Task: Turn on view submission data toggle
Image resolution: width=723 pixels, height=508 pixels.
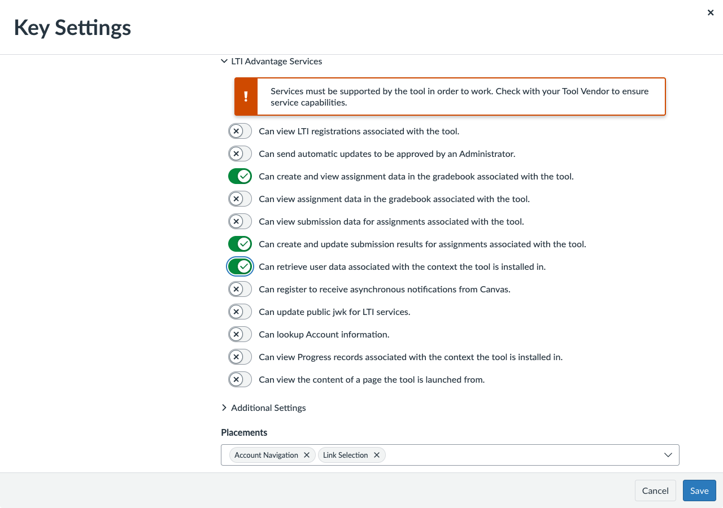Action: point(240,222)
